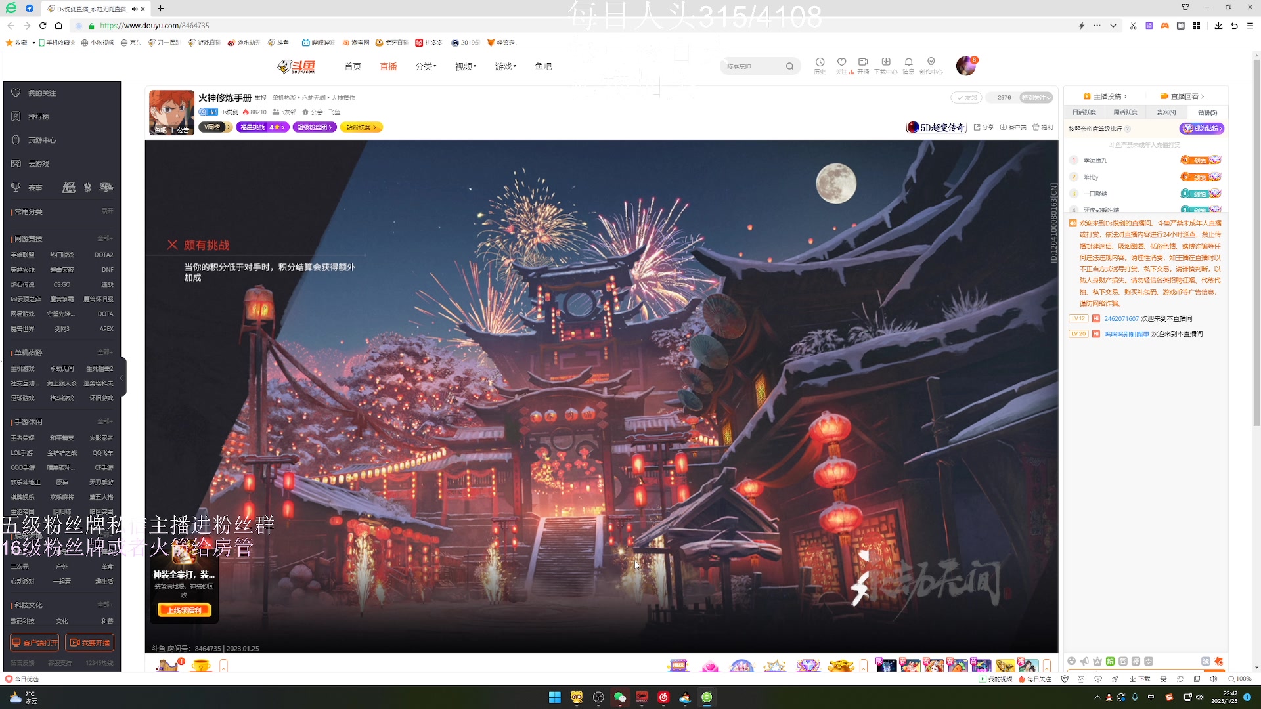
Task: Click the danmaku filter icon right of chat toolbar
Action: coord(1206,661)
